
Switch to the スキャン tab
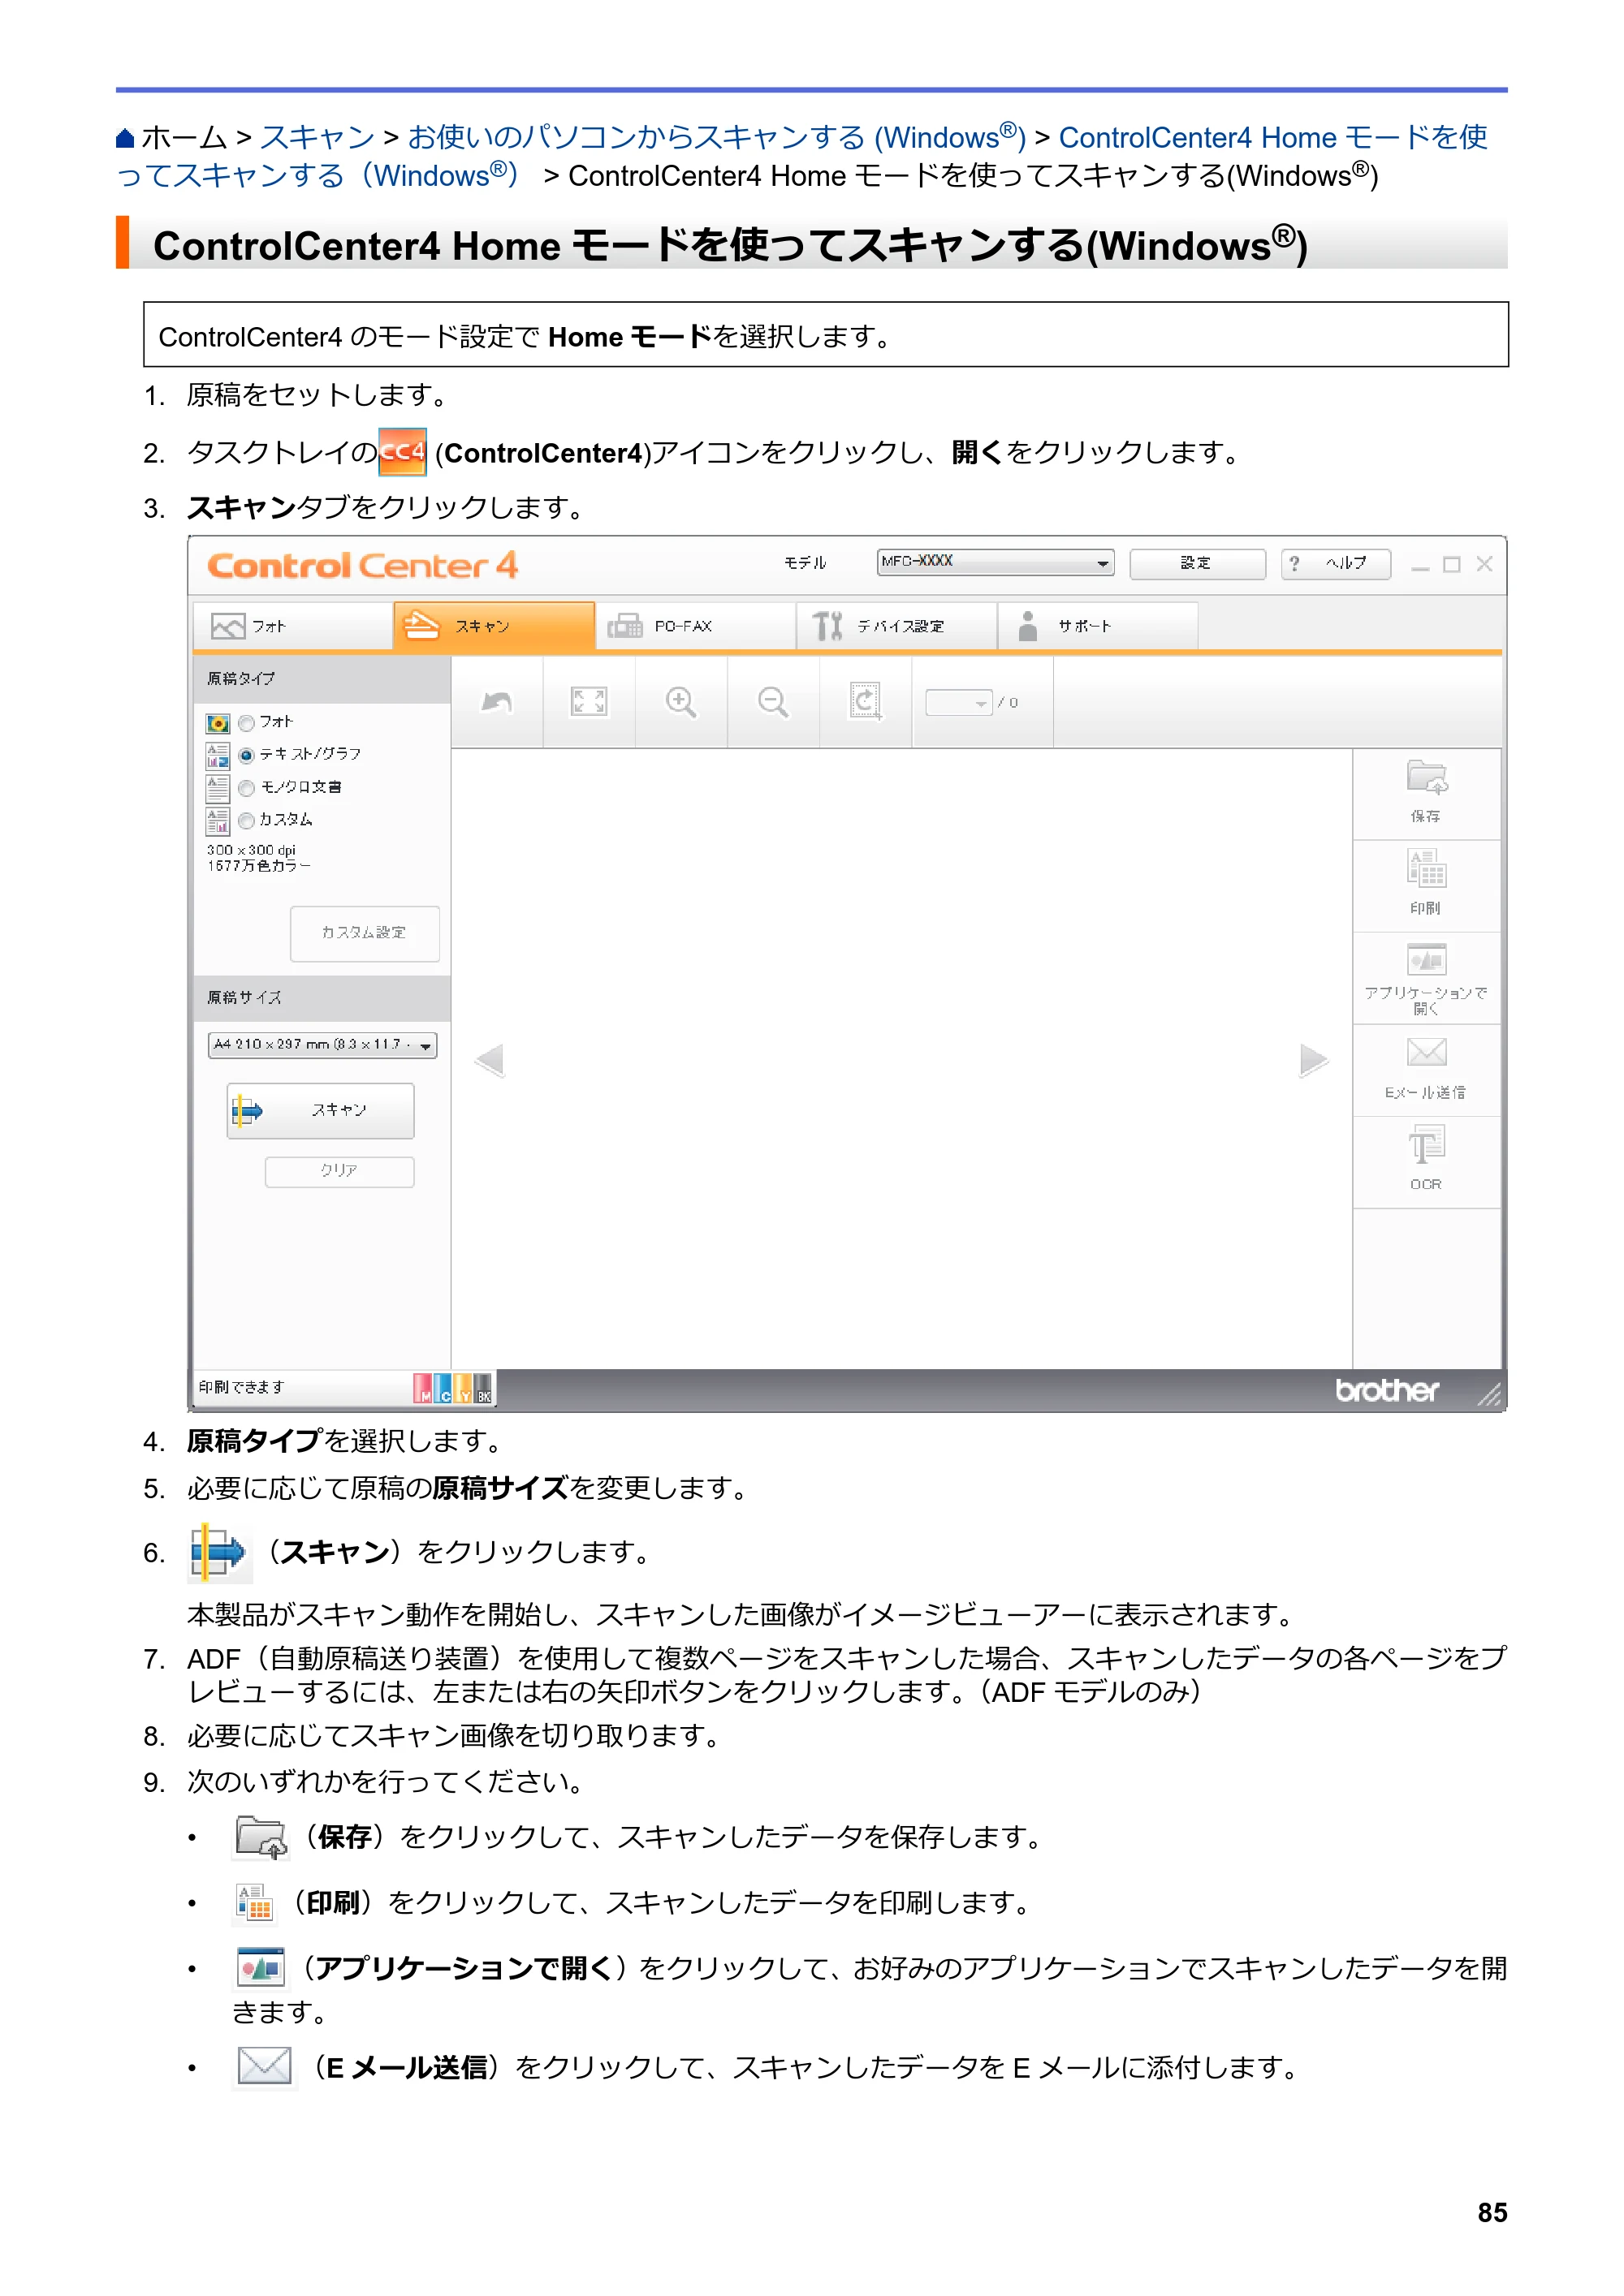pos(495,626)
